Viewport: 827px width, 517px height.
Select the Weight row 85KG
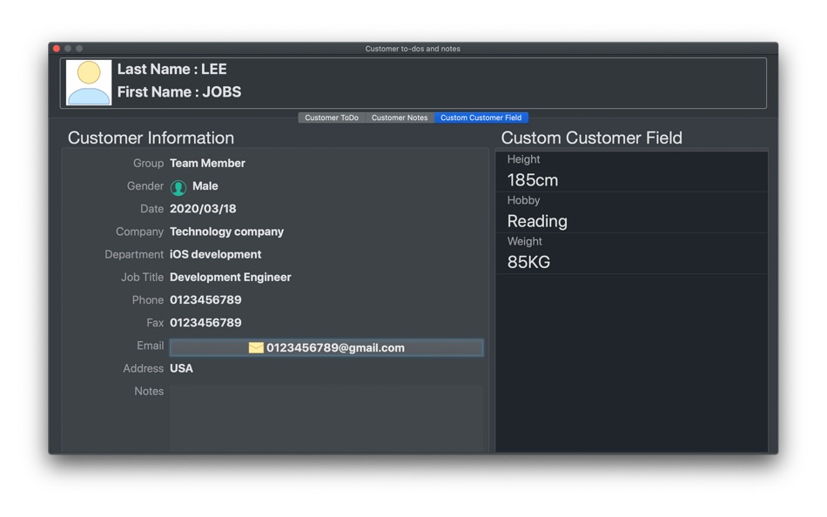pos(631,254)
